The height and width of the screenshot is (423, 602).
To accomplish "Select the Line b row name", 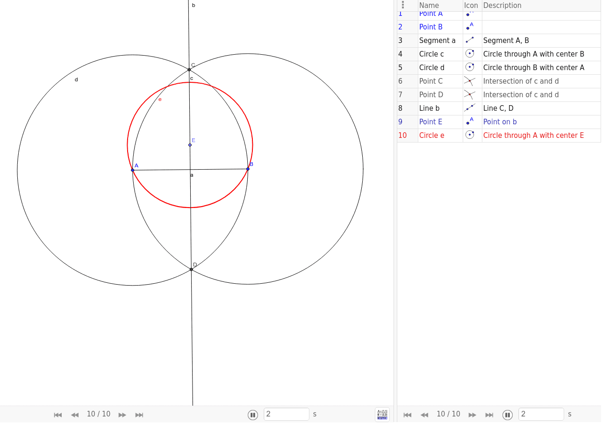I will click(430, 108).
